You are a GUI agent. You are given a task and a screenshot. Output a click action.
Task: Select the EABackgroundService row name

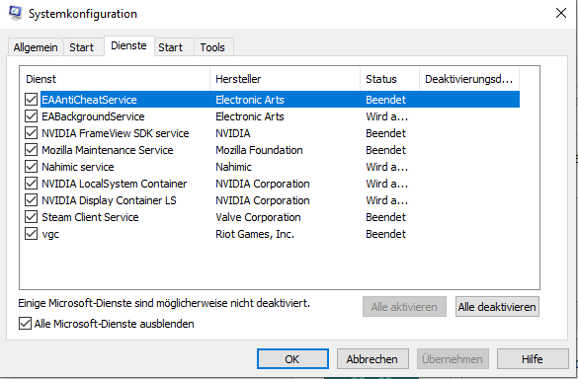click(93, 116)
